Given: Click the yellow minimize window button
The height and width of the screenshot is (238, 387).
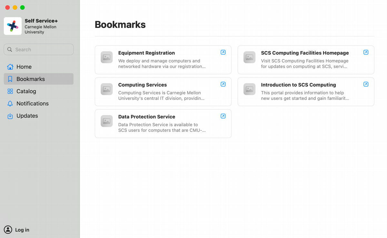Looking at the screenshot, I should coord(15,7).
